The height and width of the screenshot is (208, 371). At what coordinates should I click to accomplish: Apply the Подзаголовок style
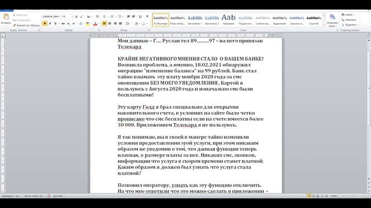pyautogui.click(x=246, y=20)
